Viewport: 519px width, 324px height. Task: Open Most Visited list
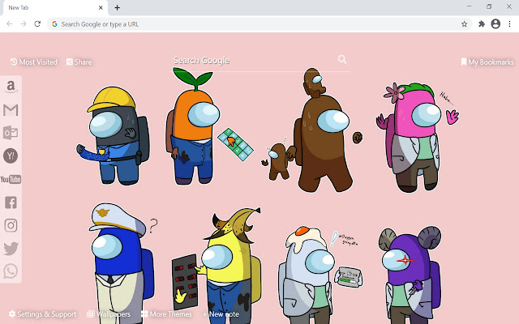pos(34,62)
